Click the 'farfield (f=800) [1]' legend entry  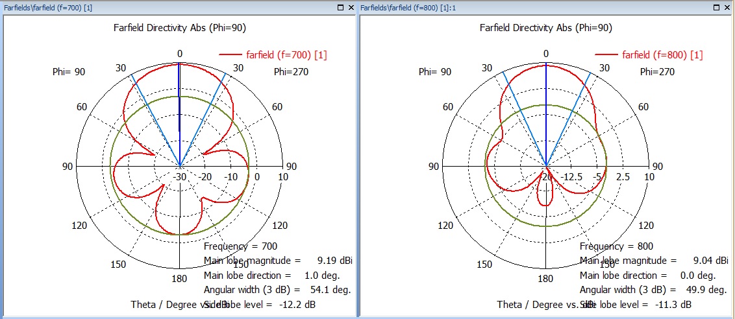click(649, 55)
